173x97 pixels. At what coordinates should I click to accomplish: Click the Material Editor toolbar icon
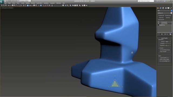tap(80, 5)
